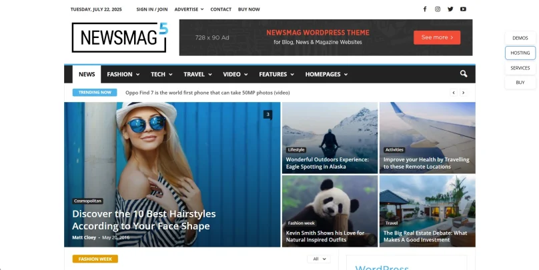Image resolution: width=539 pixels, height=270 pixels.
Task: Open the All filter dropdown
Action: tap(318, 259)
